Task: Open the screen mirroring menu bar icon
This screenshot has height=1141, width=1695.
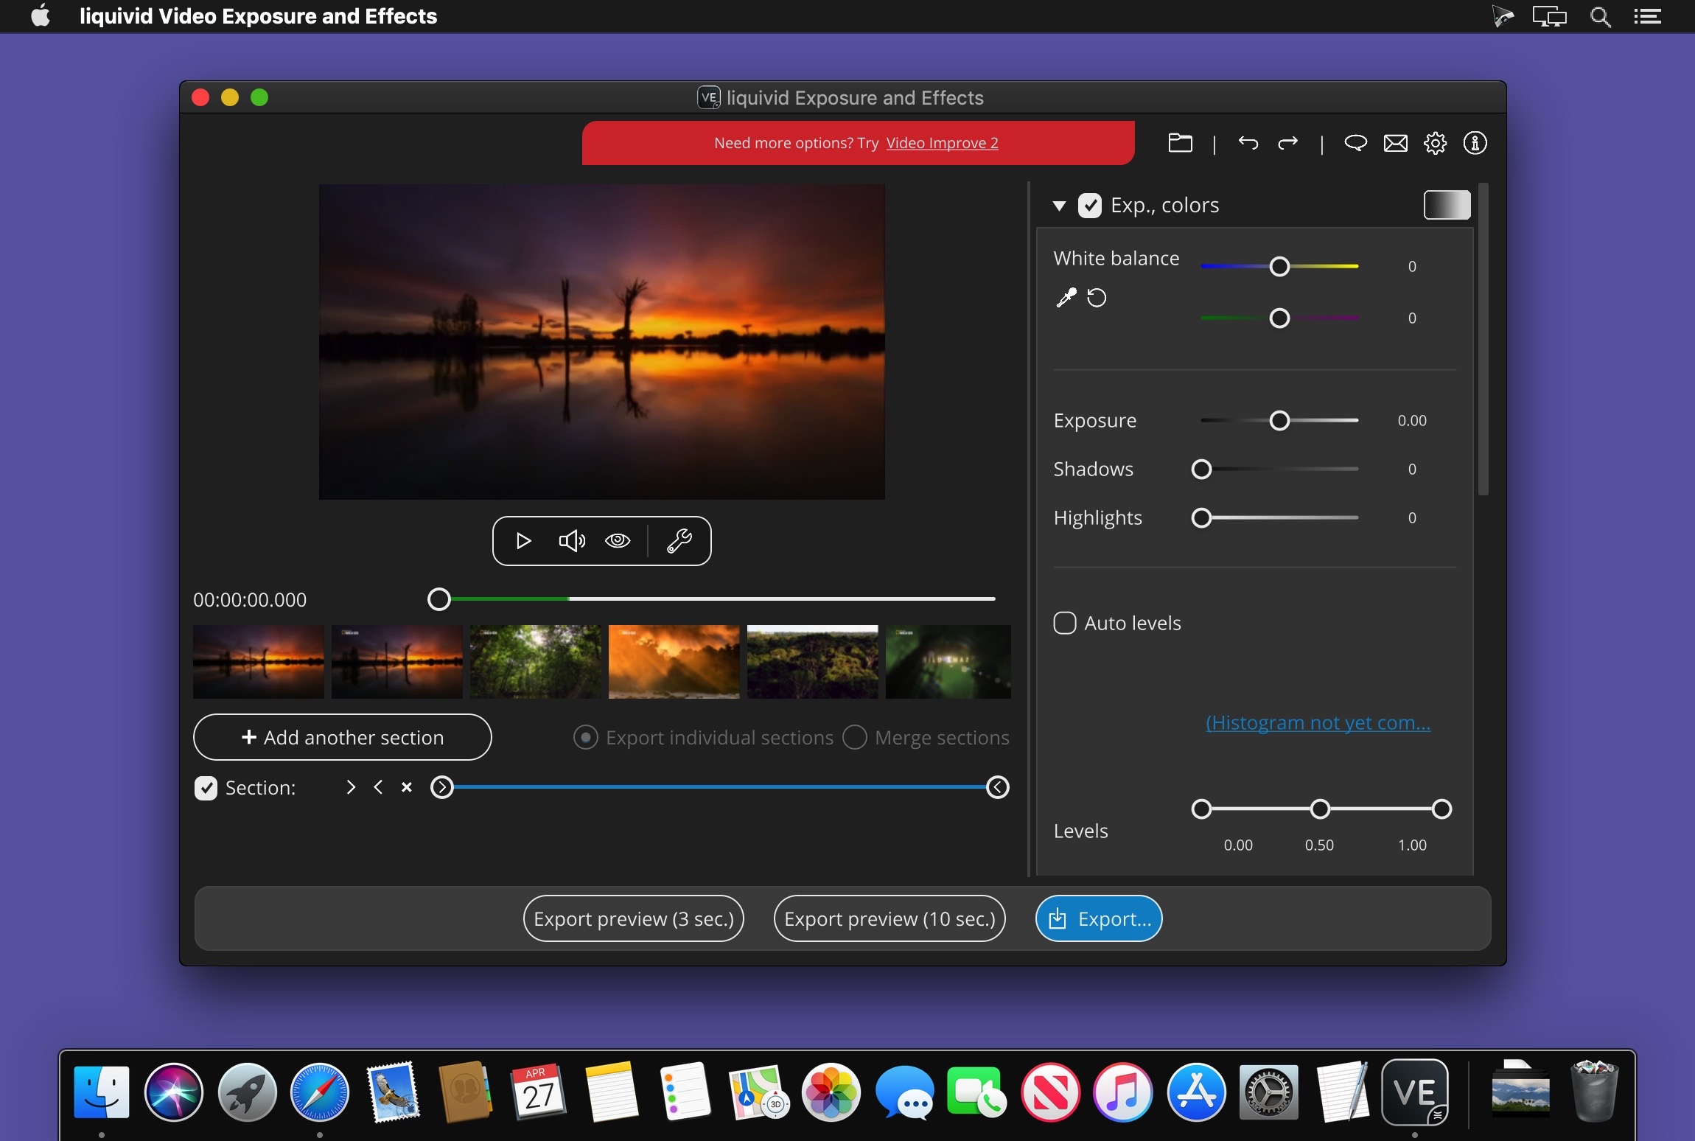Action: (1549, 16)
